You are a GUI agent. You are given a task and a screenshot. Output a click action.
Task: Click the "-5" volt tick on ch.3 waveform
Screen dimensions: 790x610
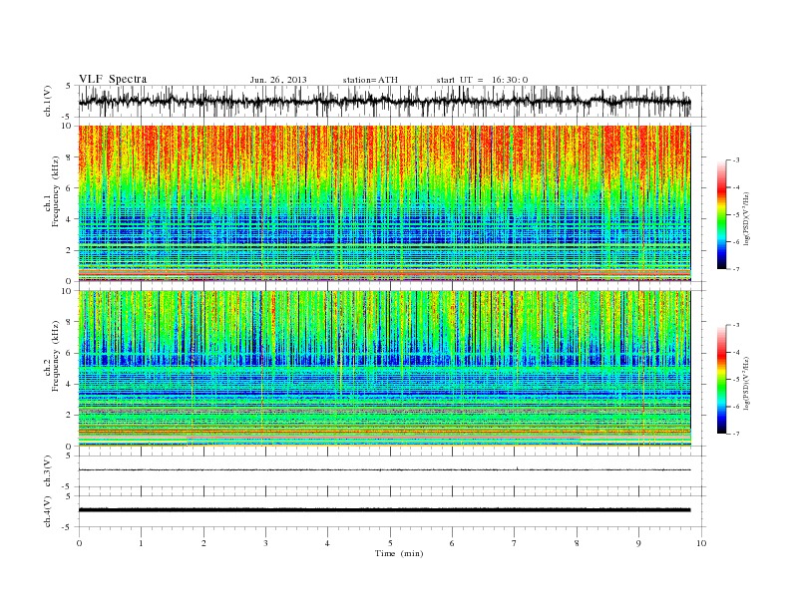[68, 486]
